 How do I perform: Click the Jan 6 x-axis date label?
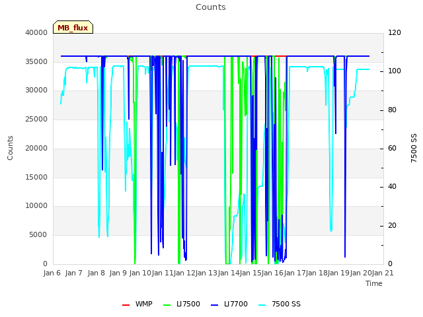click(52, 273)
